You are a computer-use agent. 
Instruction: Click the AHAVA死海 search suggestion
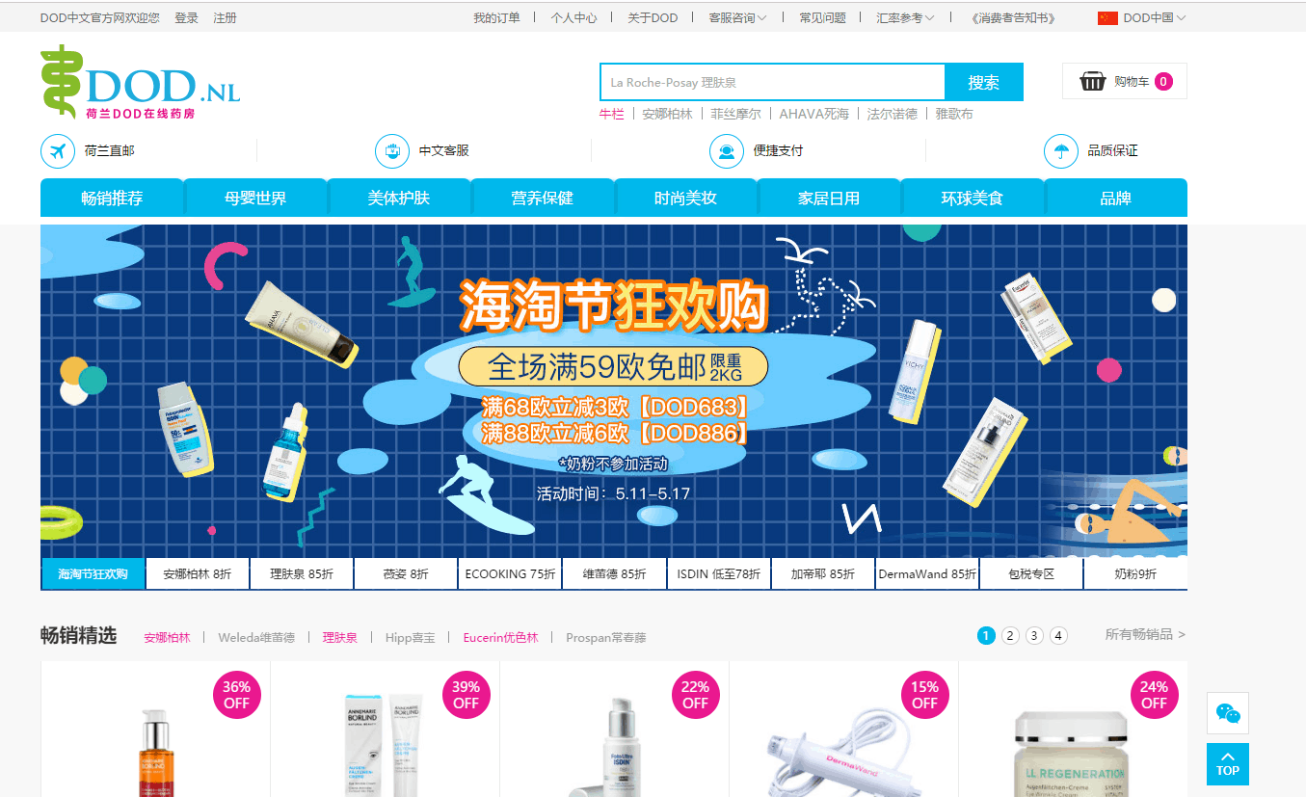point(814,114)
